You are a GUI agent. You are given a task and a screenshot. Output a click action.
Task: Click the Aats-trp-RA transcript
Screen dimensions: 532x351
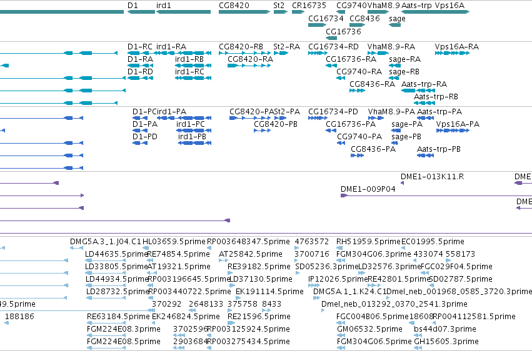pyautogui.click(x=418, y=91)
